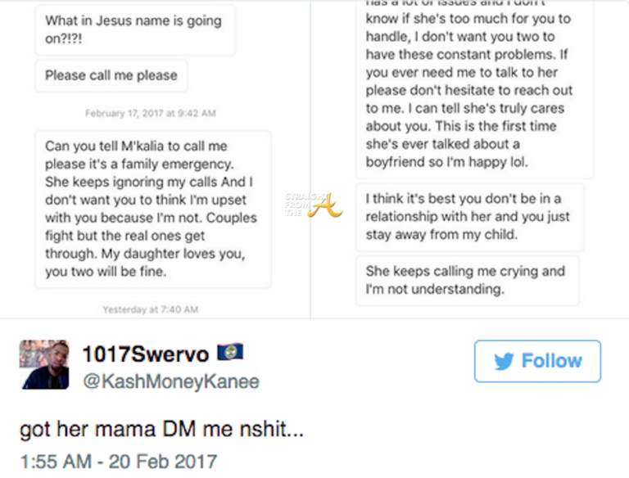Select the 'What in Jesus name' message bubble

[133, 29]
